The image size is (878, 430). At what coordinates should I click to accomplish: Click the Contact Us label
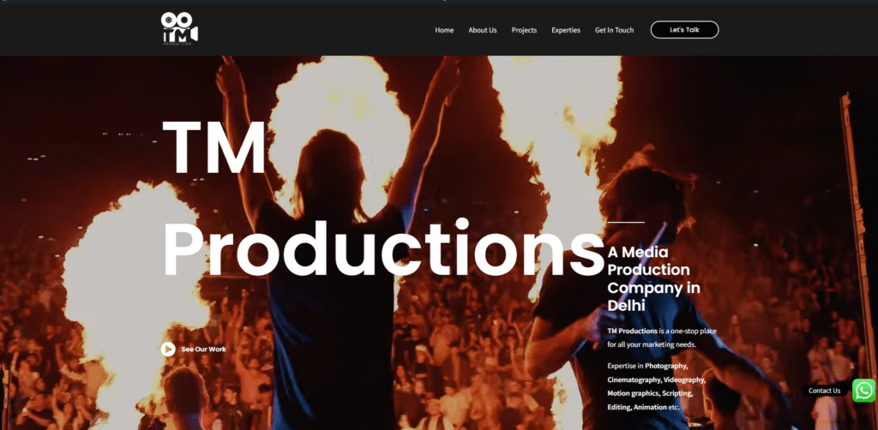[x=824, y=391]
